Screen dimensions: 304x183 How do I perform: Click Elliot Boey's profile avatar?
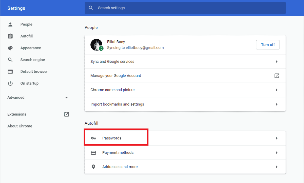96,45
